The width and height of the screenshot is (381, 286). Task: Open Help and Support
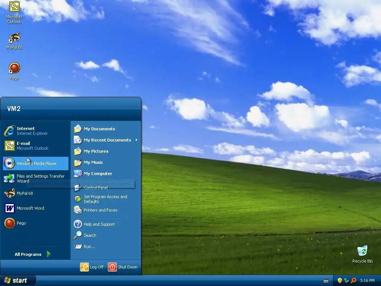pyautogui.click(x=106, y=224)
